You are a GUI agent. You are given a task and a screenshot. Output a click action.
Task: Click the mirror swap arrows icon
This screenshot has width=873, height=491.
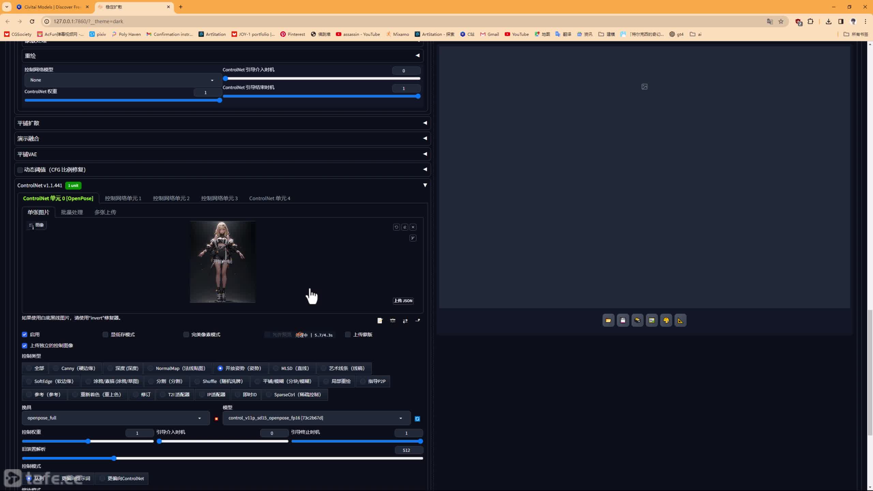(x=405, y=321)
